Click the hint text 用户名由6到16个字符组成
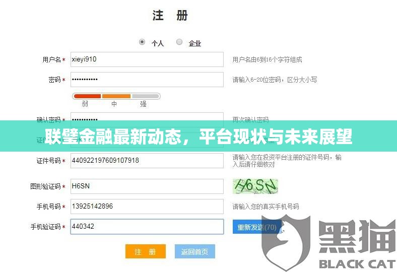Screen dimensions: 397x272 point(267,60)
